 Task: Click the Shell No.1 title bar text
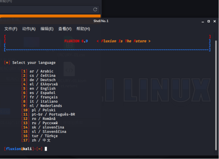point(101,21)
